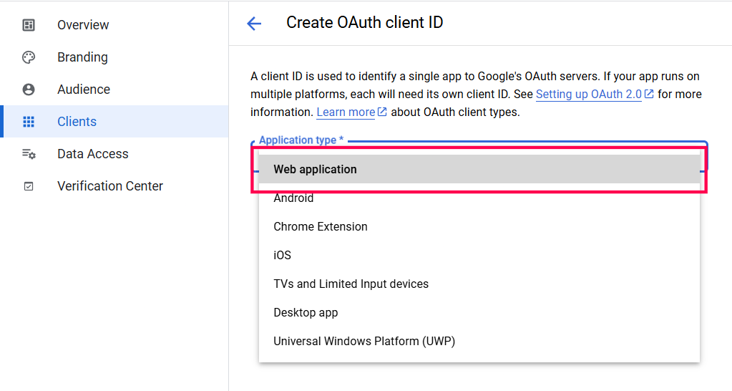Viewport: 732px width, 391px height.
Task: Click external link icon beside Learn more
Action: [382, 112]
